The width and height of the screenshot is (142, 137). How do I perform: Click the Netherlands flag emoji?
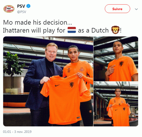click(x=72, y=30)
